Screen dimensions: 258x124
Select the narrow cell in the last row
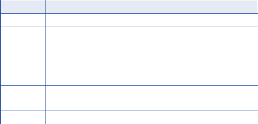[23, 117]
